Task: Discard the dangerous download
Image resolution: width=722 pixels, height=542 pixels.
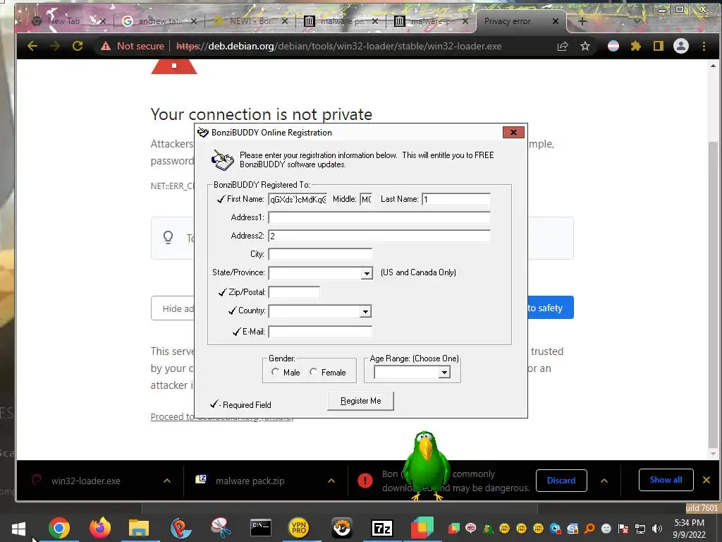Action: coord(561,481)
